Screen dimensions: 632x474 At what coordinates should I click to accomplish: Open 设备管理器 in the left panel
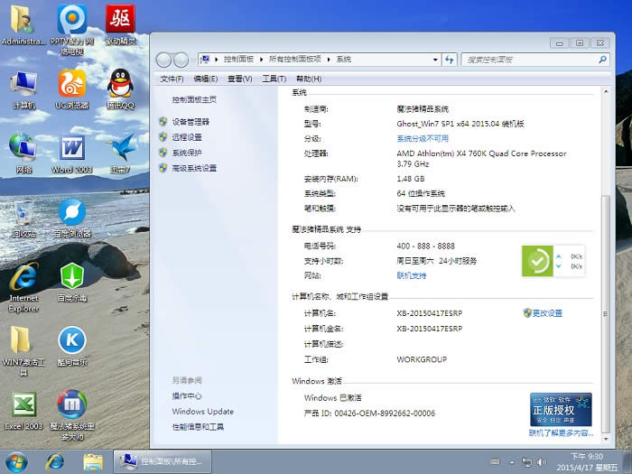(191, 122)
